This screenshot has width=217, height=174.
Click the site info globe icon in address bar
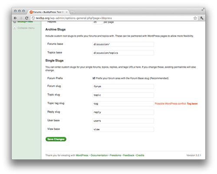coord(33,18)
